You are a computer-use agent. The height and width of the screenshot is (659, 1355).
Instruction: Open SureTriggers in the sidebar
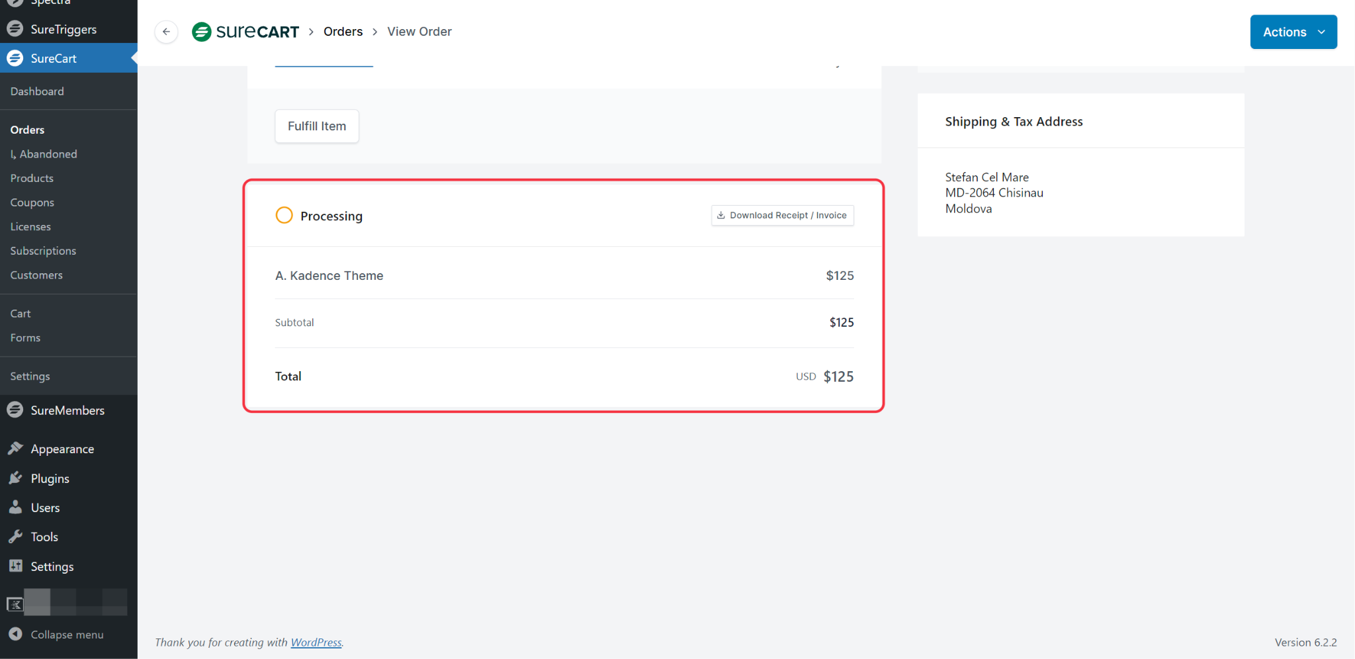(63, 29)
